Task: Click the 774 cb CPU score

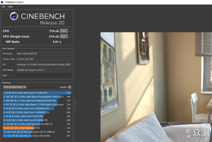Action: (54, 31)
